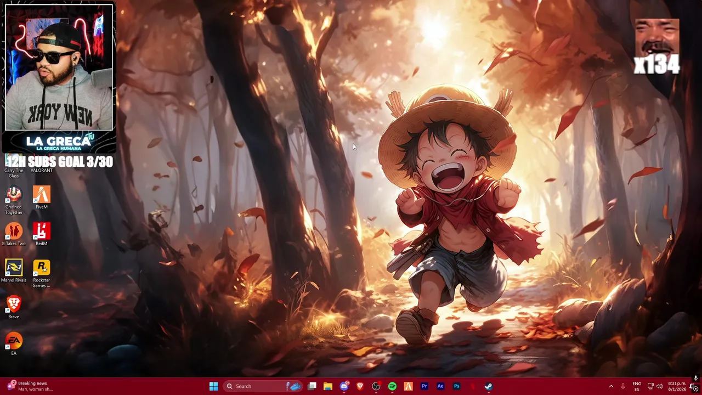
Task: Click the Marvel Rivals desktop icon
Action: 14,271
